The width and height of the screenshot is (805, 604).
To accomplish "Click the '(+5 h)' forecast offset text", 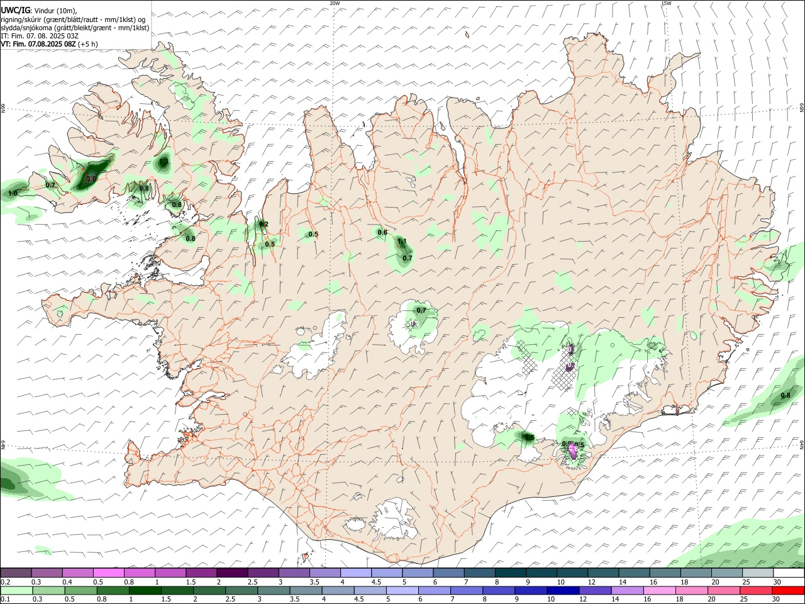I will [x=88, y=45].
